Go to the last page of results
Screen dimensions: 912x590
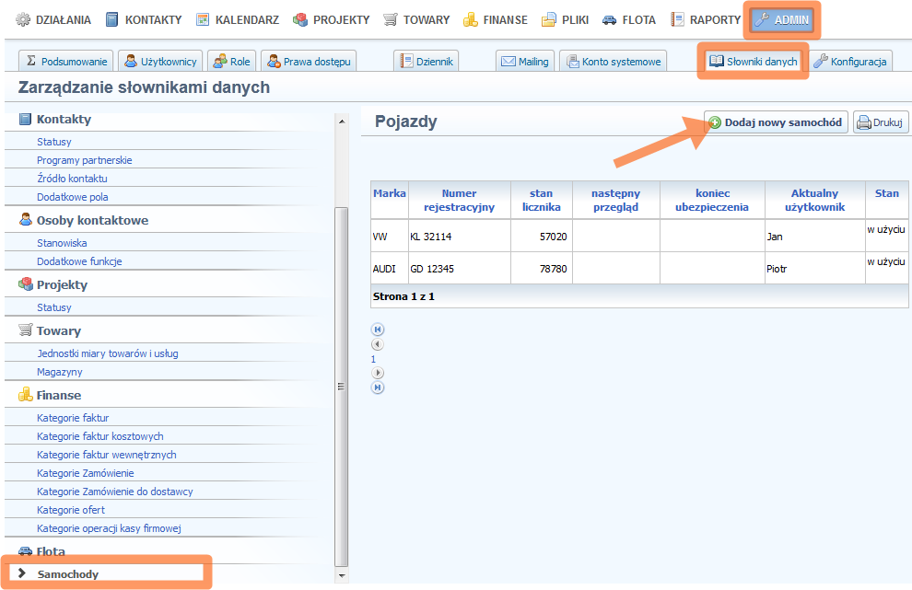click(x=378, y=388)
